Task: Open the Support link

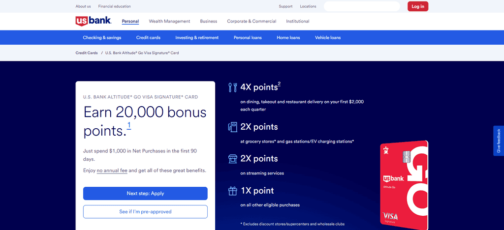Action: pos(285,6)
